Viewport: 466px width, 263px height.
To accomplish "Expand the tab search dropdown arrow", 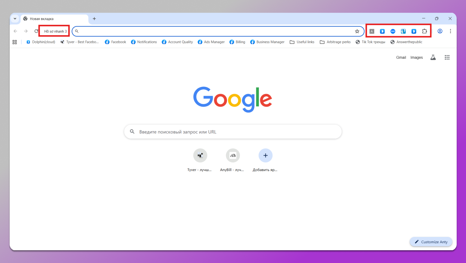I will pos(15,19).
